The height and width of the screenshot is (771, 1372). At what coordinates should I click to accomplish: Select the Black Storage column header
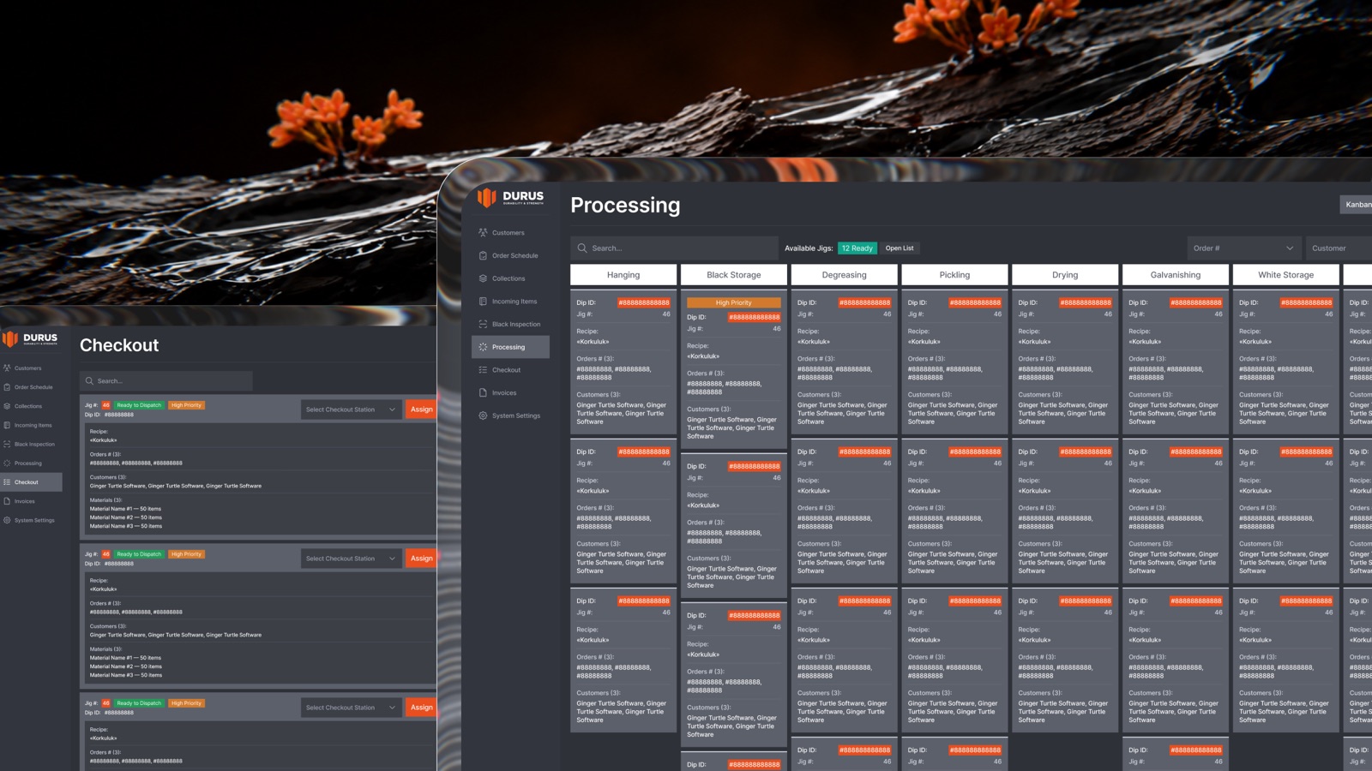pyautogui.click(x=734, y=275)
